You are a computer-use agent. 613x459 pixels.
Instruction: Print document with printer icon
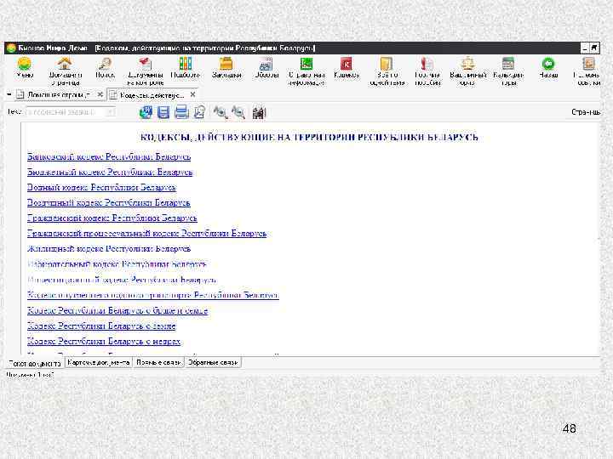(181, 112)
